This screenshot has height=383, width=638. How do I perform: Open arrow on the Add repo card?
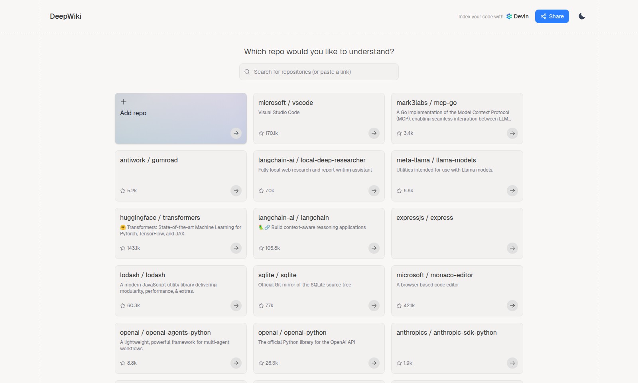tap(236, 133)
